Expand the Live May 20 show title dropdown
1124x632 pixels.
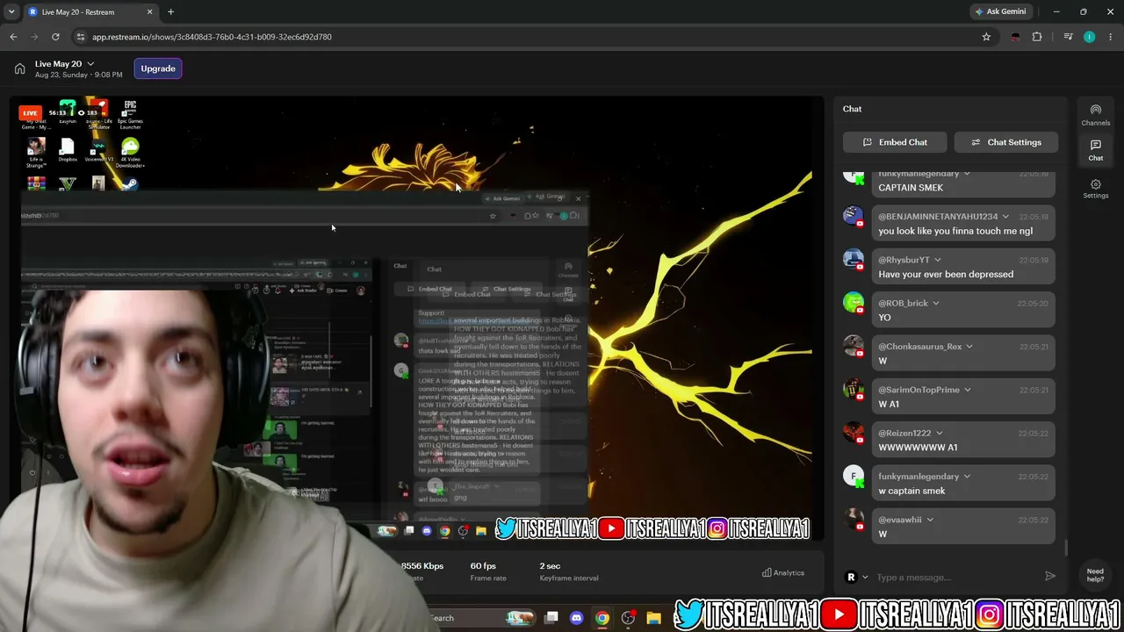[90, 64]
